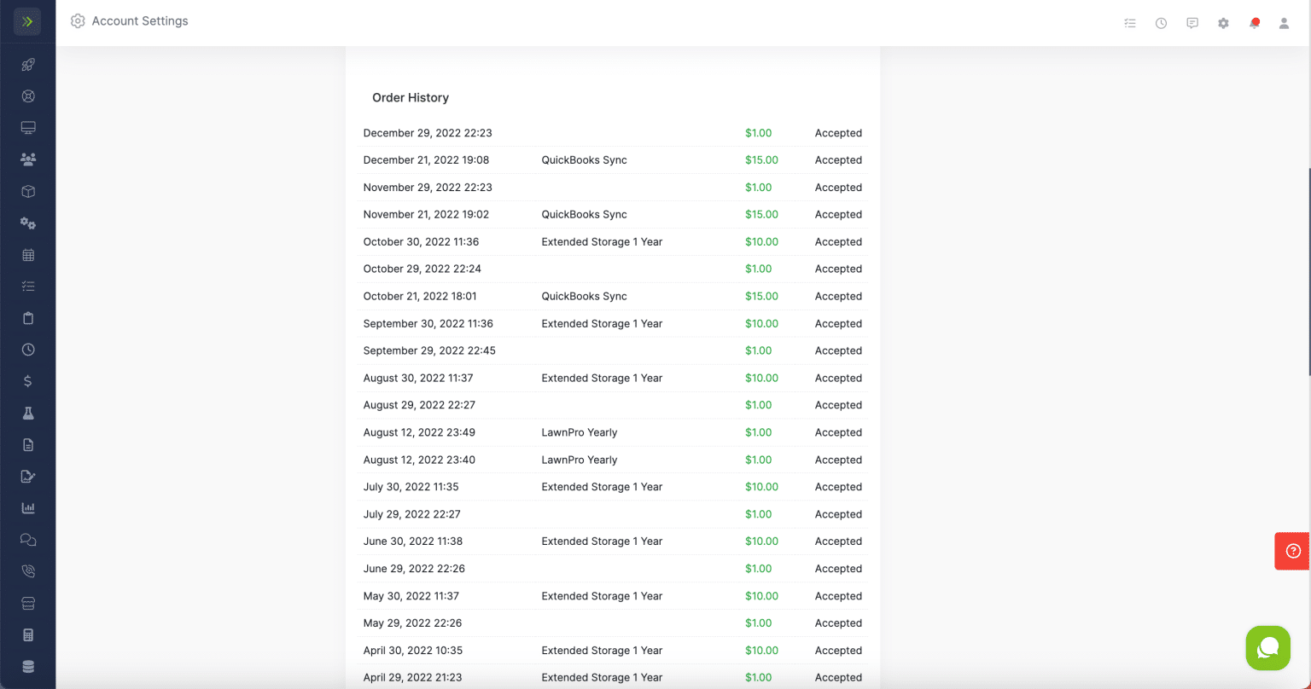Click the phone icon in the sidebar
Screen dimensions: 1311x689
[x=27, y=570]
